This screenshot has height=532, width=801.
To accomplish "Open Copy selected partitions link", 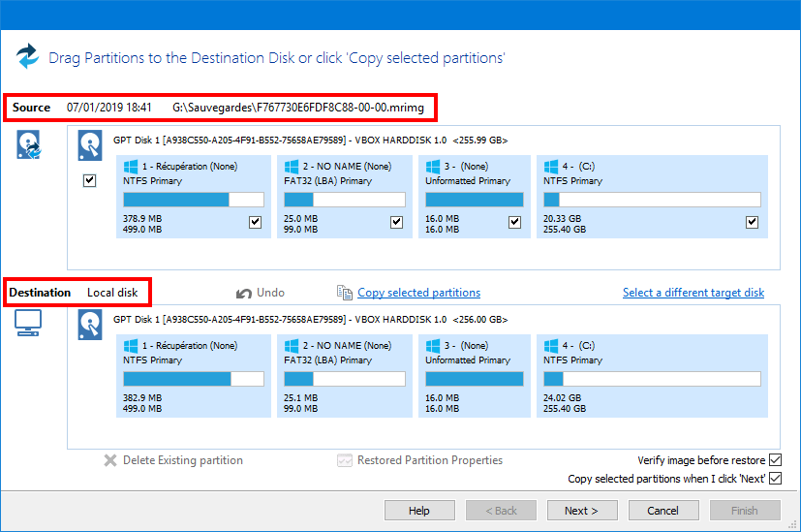I will point(418,293).
